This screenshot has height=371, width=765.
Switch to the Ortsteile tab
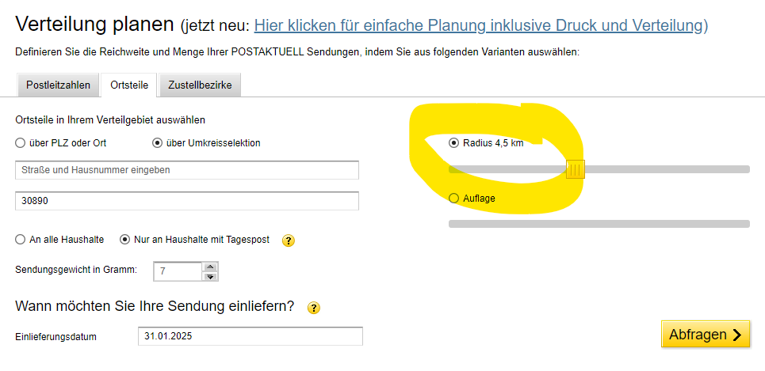click(129, 85)
